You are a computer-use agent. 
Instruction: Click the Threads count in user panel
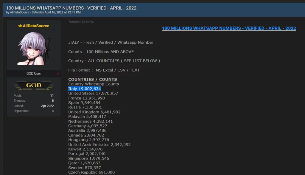pos(52,101)
